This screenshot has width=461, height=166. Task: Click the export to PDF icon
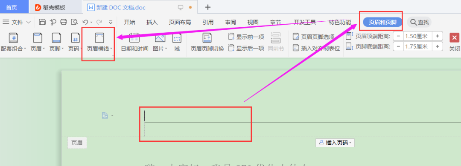(53, 22)
